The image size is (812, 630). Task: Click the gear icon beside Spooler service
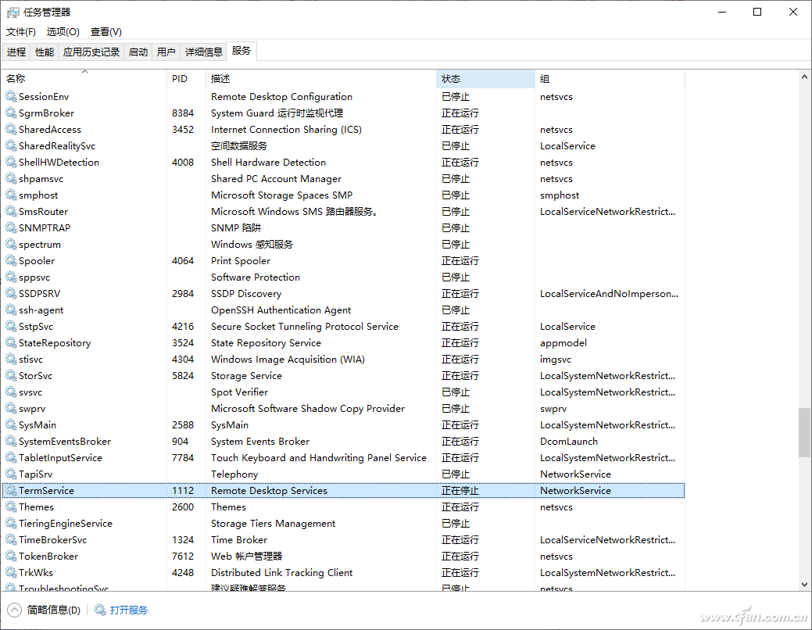[x=11, y=261]
